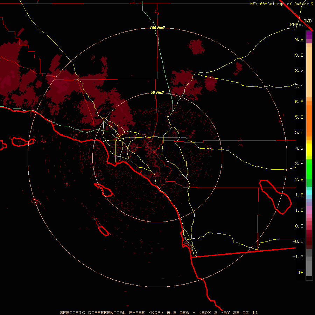Pick the yellow band of color scale

click(309, 150)
